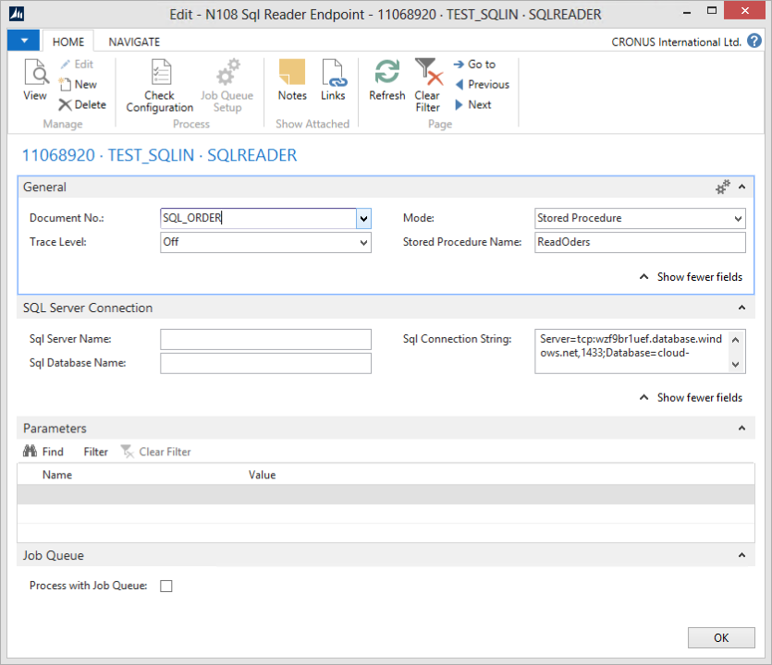This screenshot has width=772, height=665.
Task: Create a New record from the ribbon
Action: tap(78, 85)
